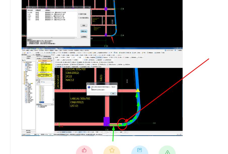Click the thumbs-up like icon

(x=84, y=150)
